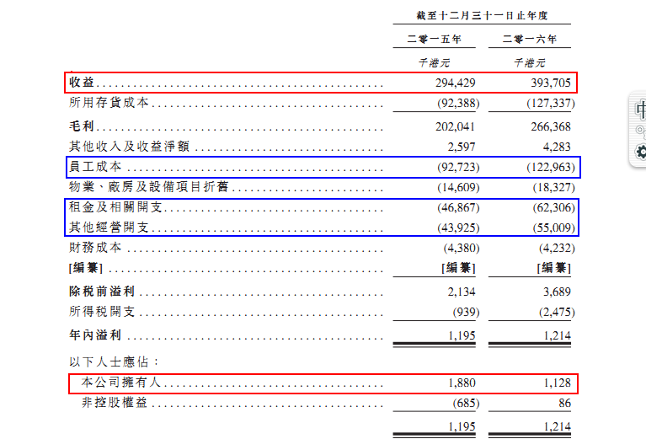Select final total 1,195 at table bottom
Viewport: 646px width, 439px height.
pos(462,426)
